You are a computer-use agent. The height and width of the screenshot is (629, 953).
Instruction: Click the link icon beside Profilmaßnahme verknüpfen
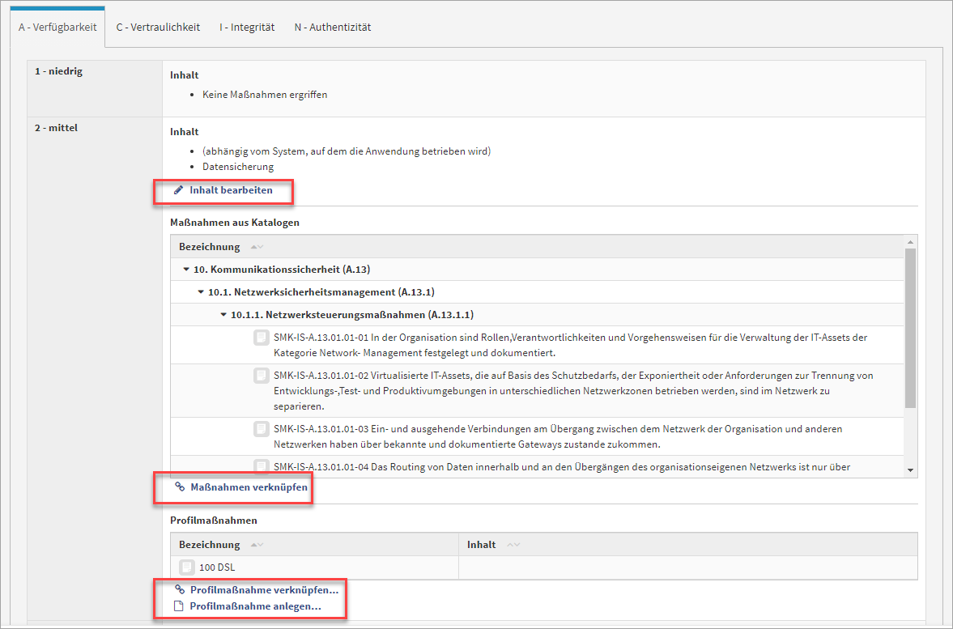(x=179, y=590)
